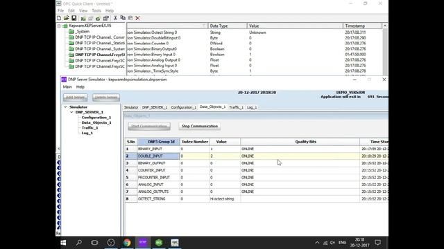Click the 'Hi octect string' value cell

pyautogui.click(x=225, y=199)
